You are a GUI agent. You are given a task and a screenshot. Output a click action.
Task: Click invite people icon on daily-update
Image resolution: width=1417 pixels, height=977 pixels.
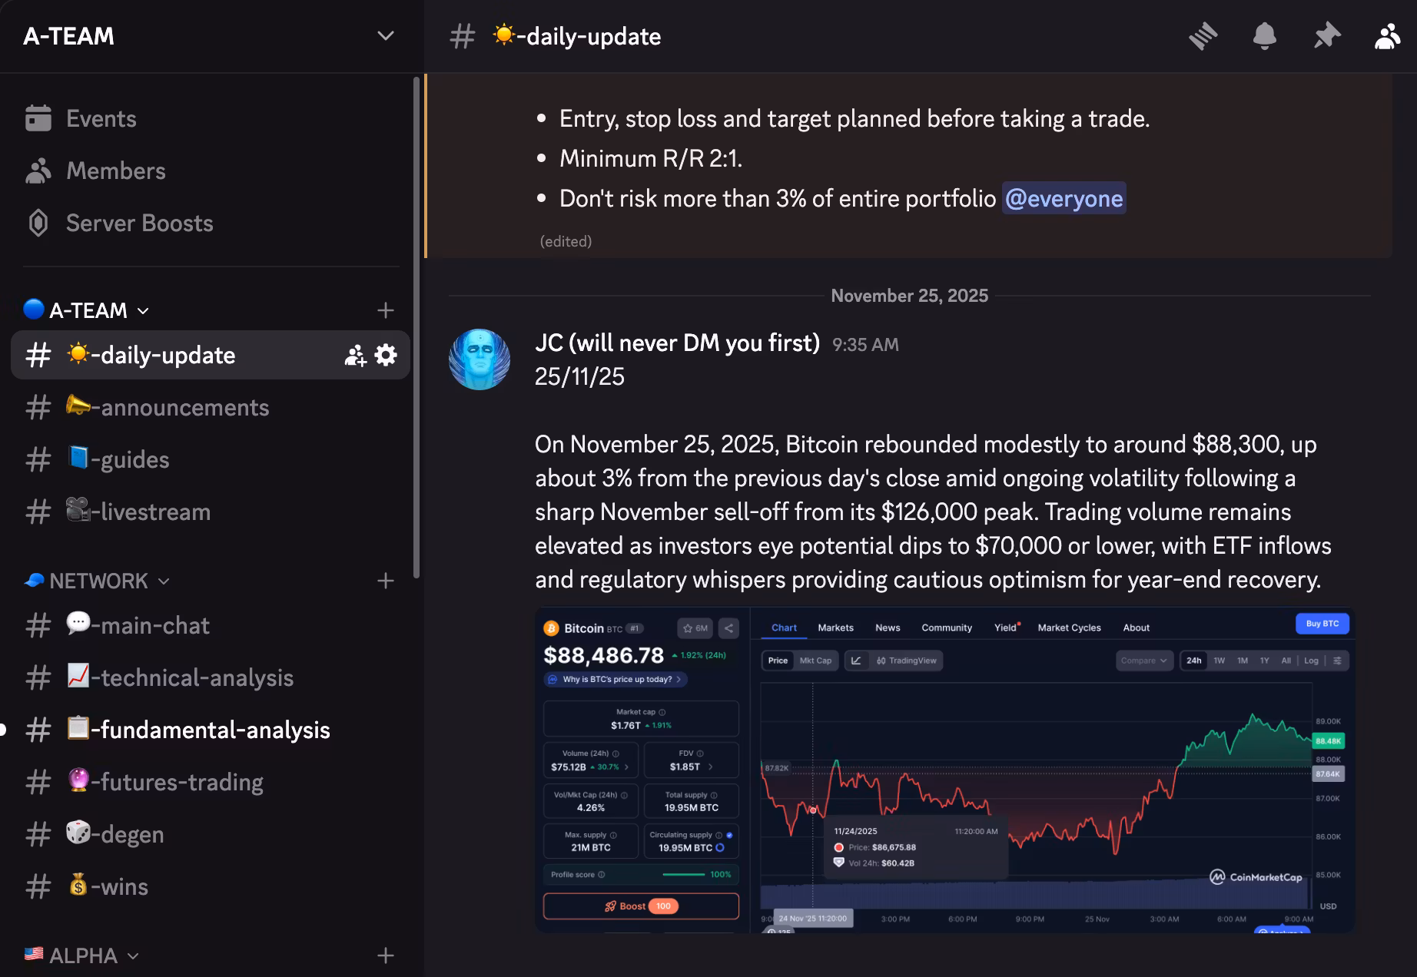(355, 355)
